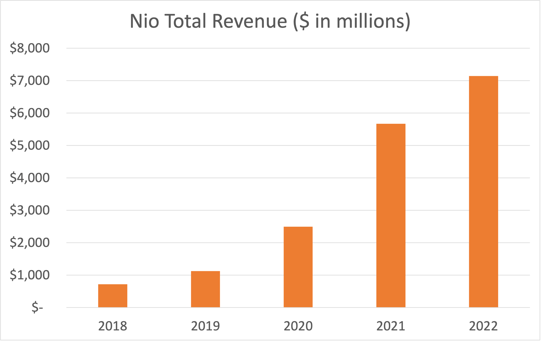
Task: Select the 2021 revenue bar
Action: coord(391,215)
